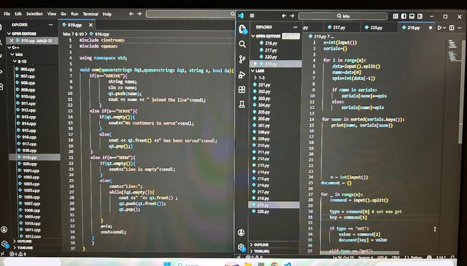Open the File menu in left window
467x266 pixels.
7,14
